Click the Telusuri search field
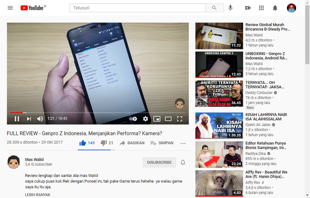 click(137, 8)
